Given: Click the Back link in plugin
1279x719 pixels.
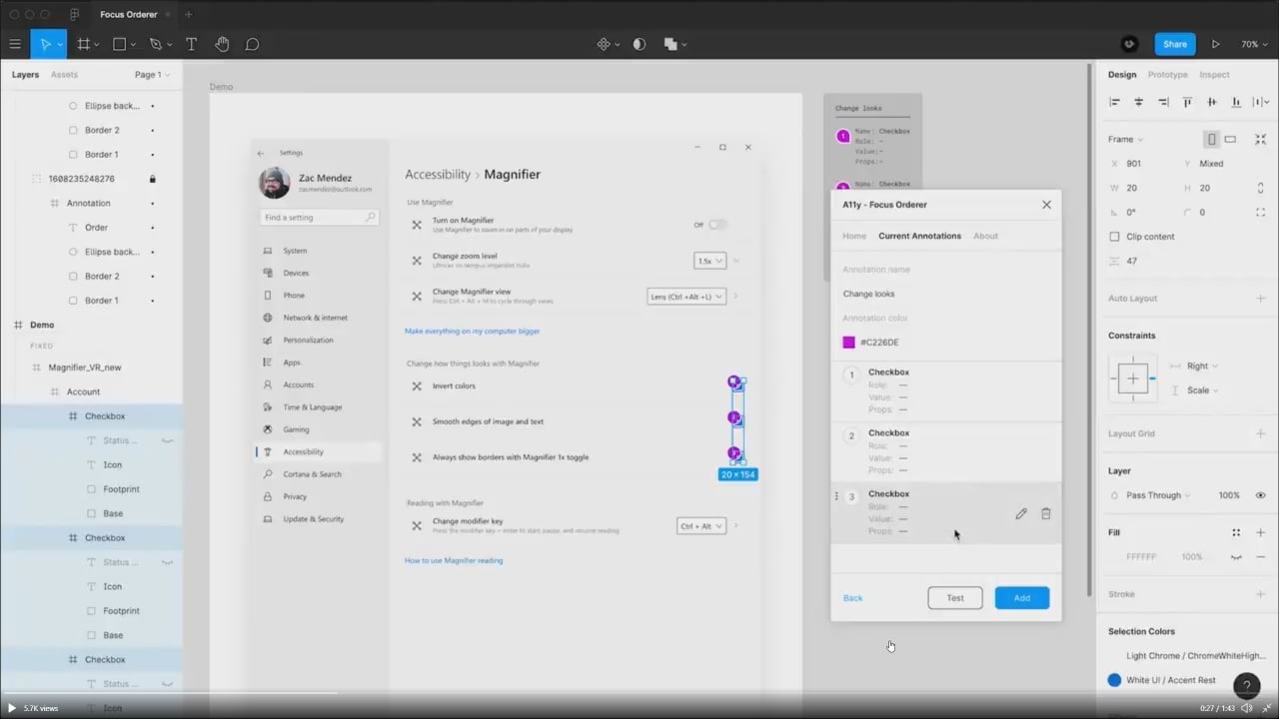Looking at the screenshot, I should (852, 598).
